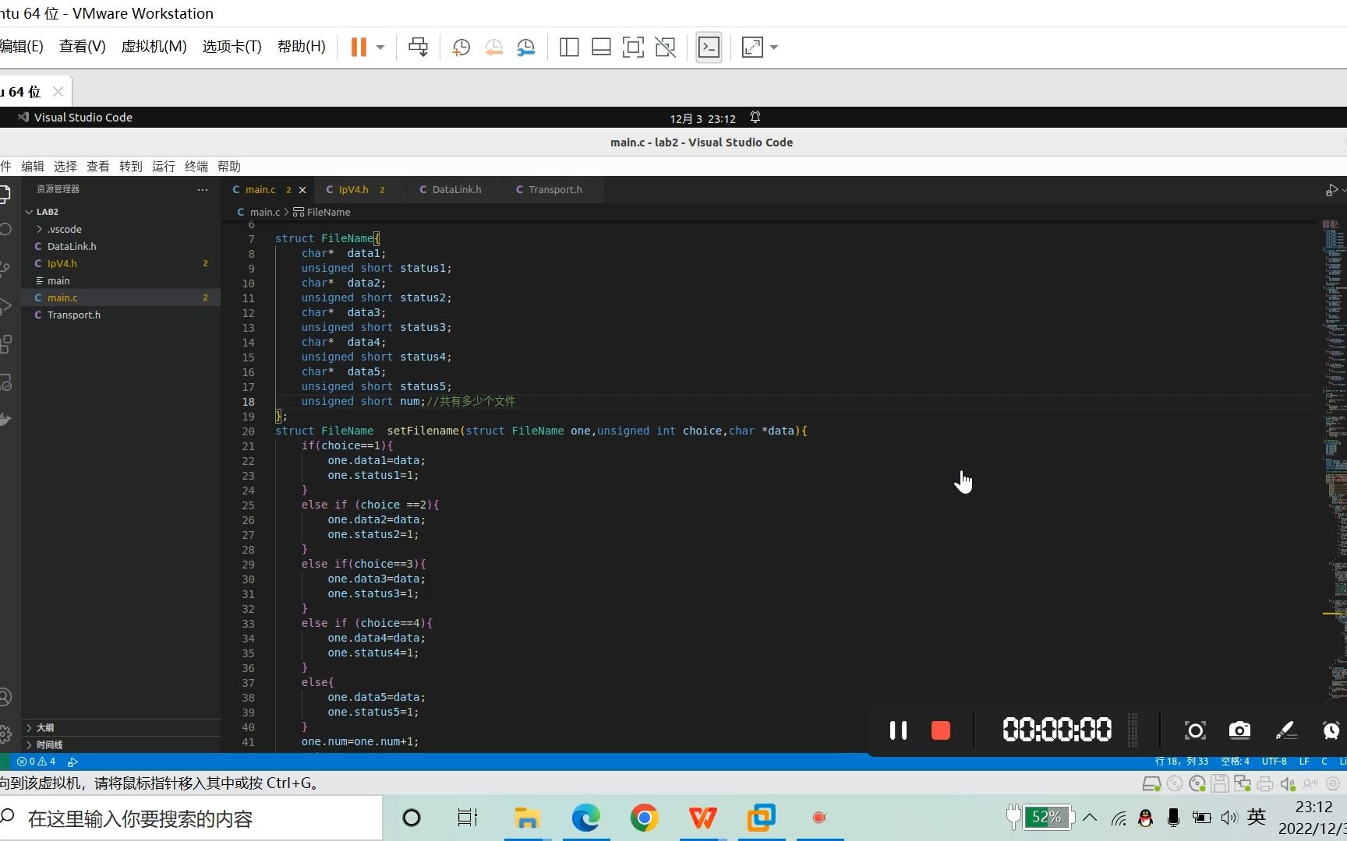Open Transport.h in explorer
The width and height of the screenshot is (1347, 841).
click(x=121, y=315)
